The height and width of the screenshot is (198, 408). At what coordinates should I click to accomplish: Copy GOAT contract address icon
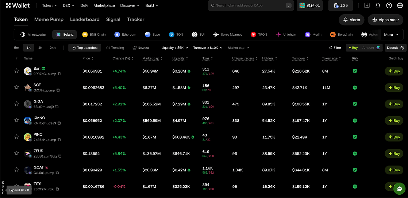tap(58, 172)
